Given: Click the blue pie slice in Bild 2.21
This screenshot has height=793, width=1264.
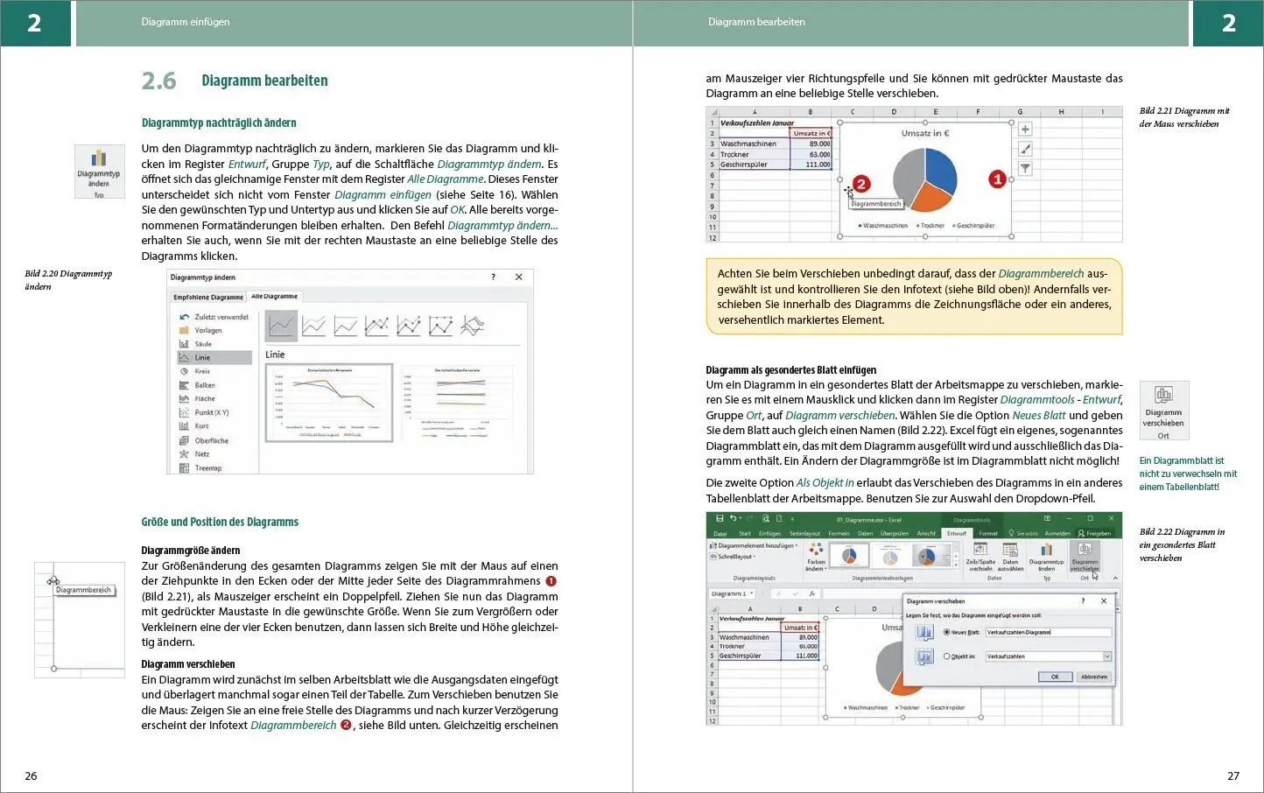Looking at the screenshot, I should (x=939, y=171).
